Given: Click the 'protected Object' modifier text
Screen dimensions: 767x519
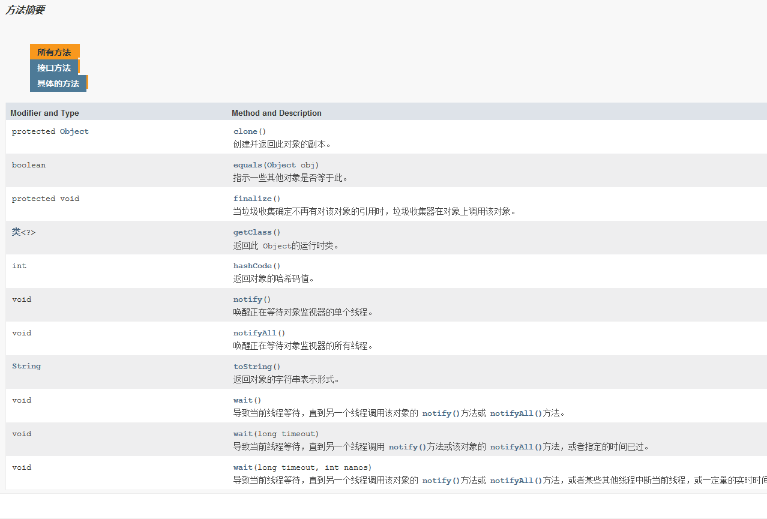Looking at the screenshot, I should coord(50,131).
